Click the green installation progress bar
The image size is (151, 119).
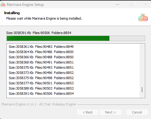(76, 38)
